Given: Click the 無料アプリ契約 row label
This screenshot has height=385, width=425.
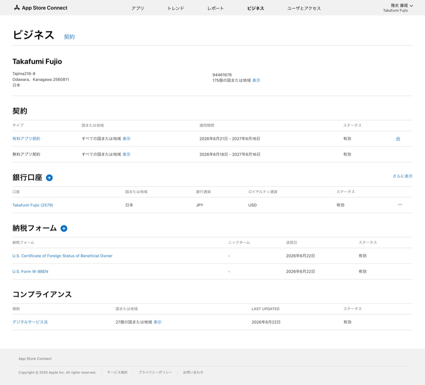Looking at the screenshot, I should pos(26,154).
